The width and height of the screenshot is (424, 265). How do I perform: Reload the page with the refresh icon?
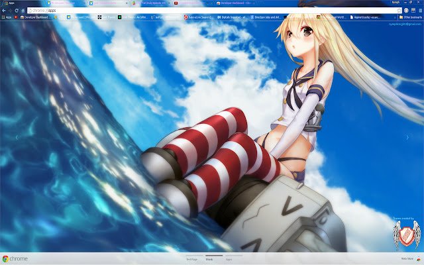coord(17,11)
